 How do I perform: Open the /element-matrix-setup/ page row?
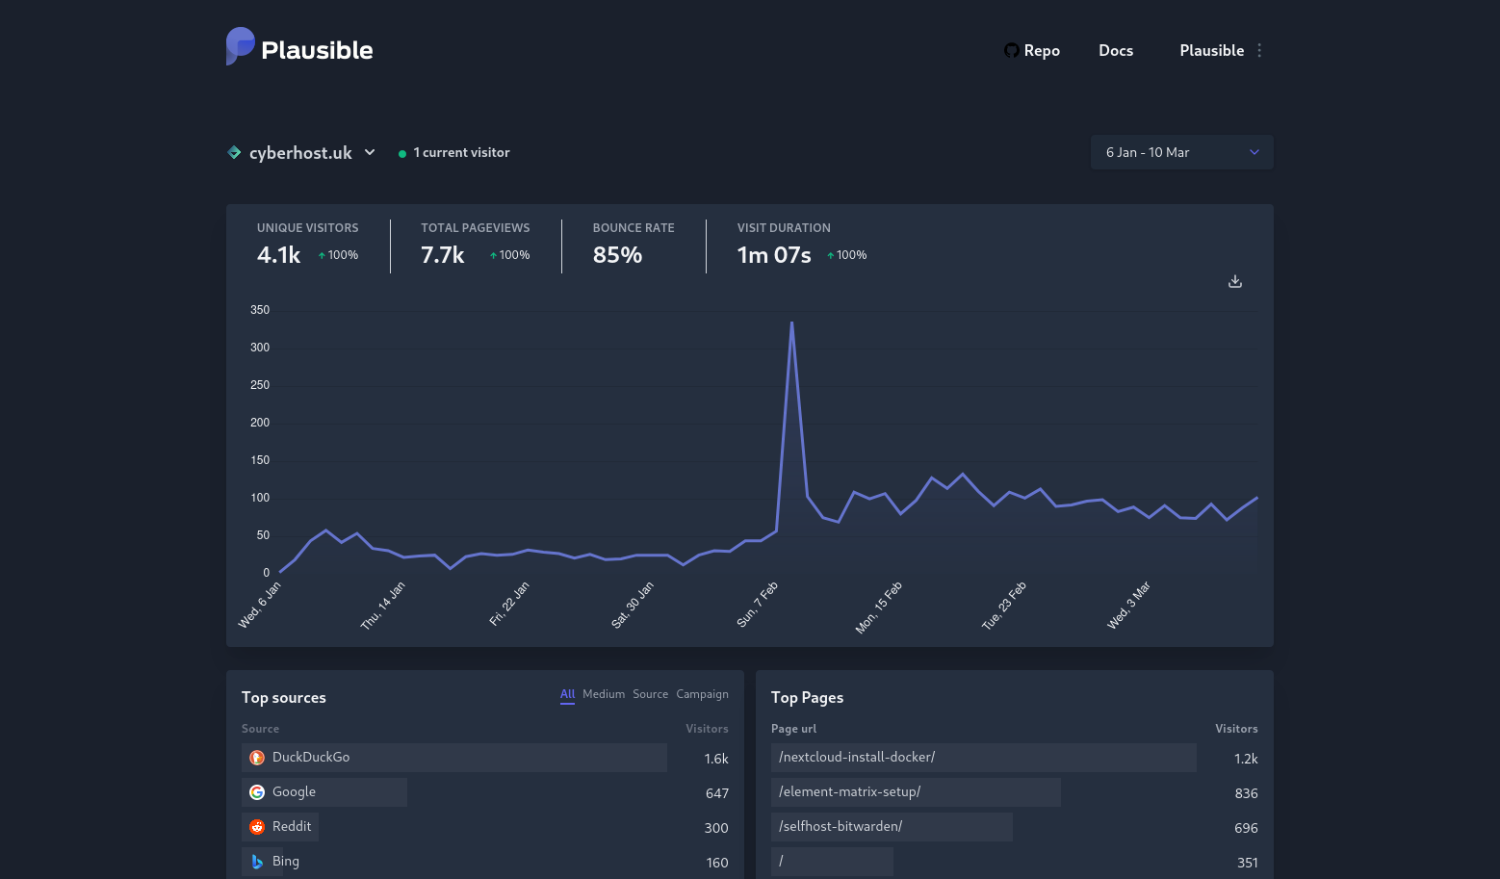pos(1015,792)
